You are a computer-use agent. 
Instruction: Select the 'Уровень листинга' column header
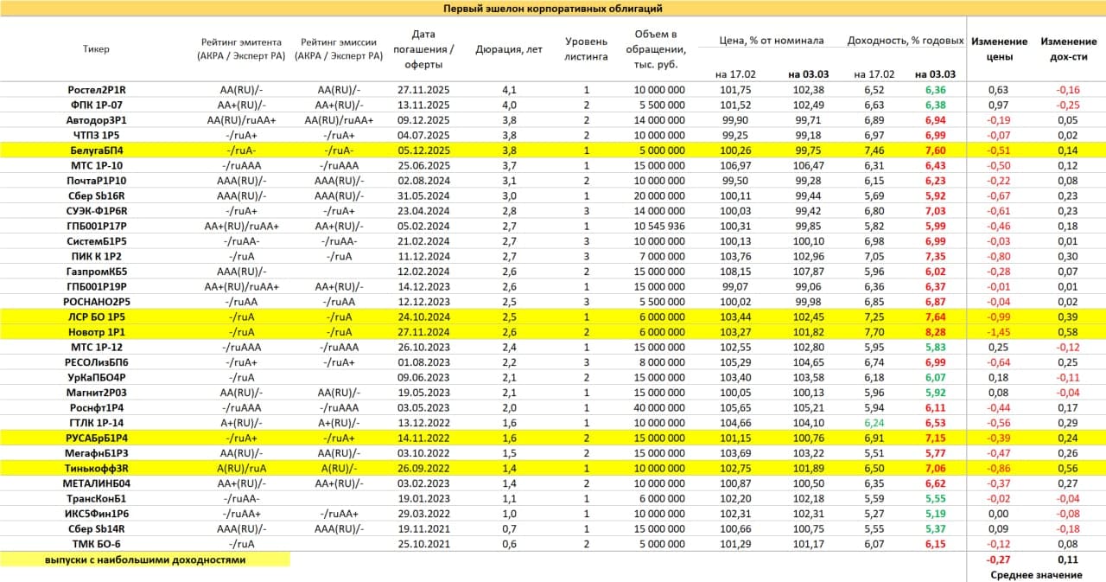[586, 49]
